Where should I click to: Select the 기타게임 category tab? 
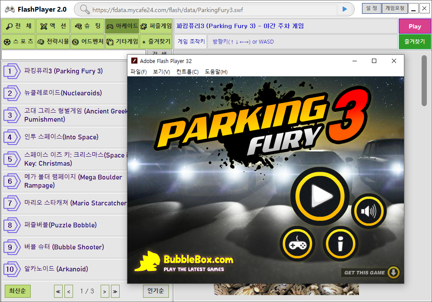tap(122, 41)
